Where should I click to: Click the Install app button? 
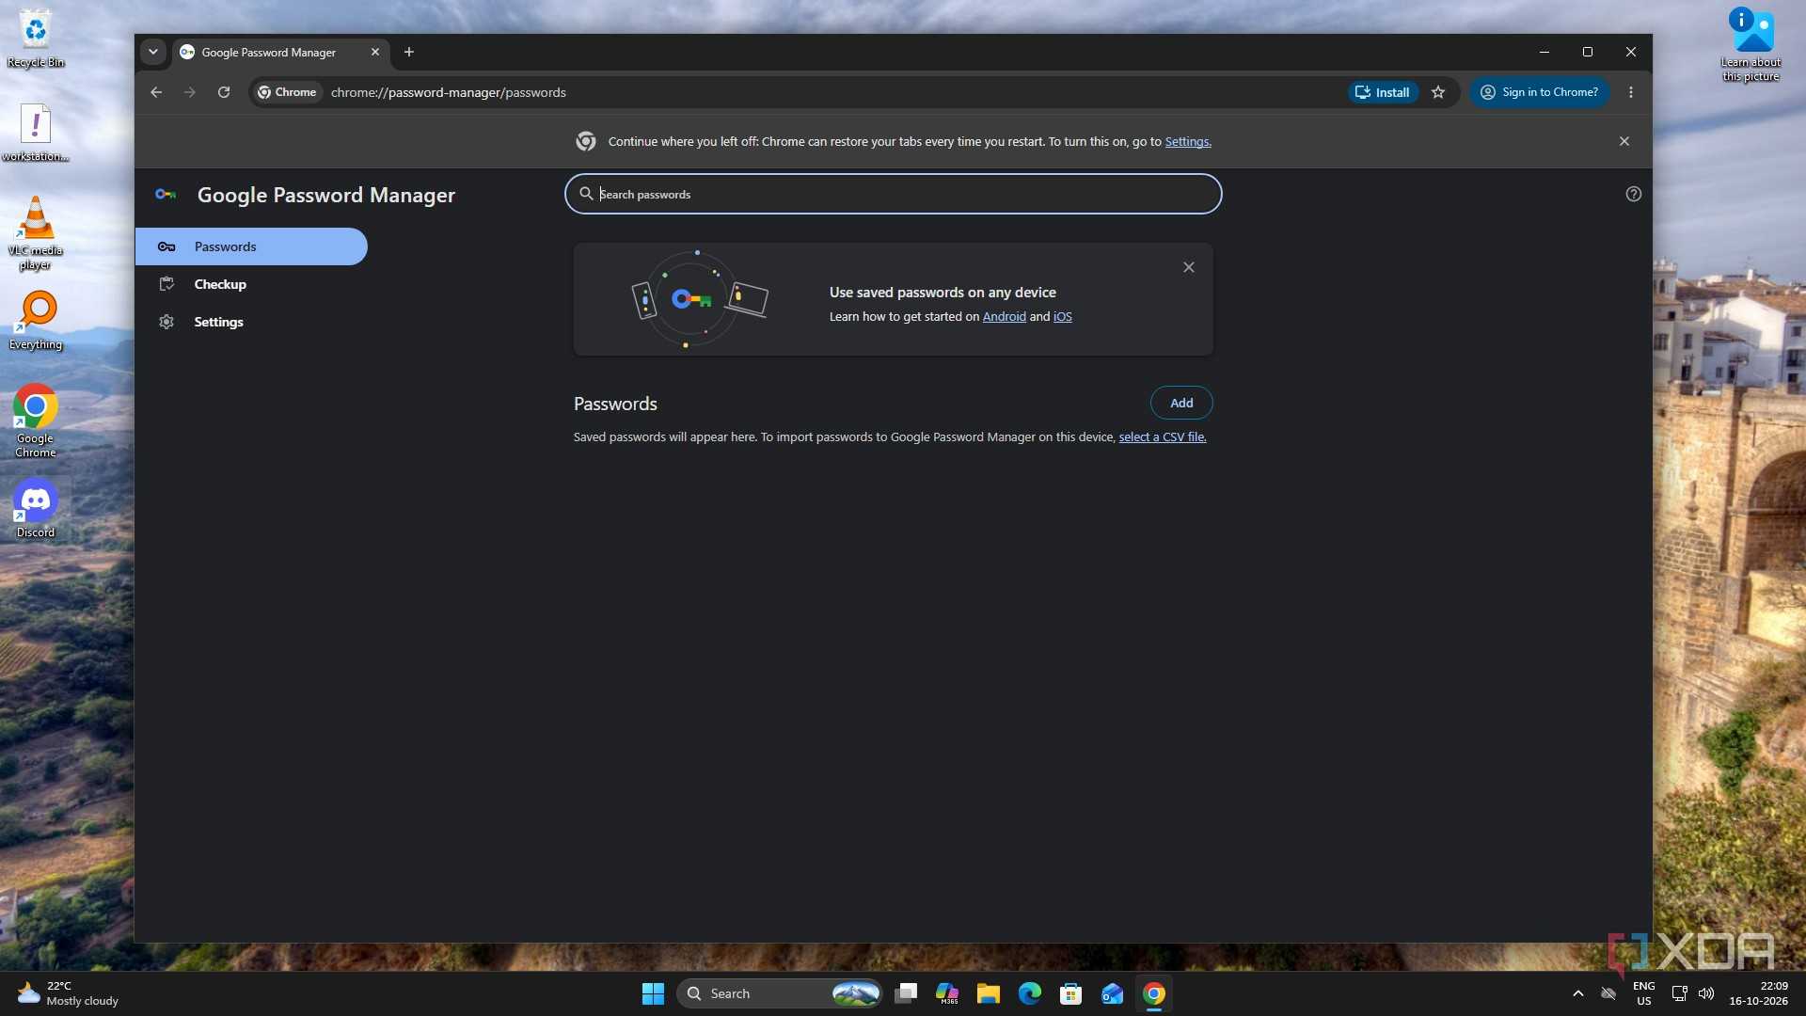pos(1383,92)
